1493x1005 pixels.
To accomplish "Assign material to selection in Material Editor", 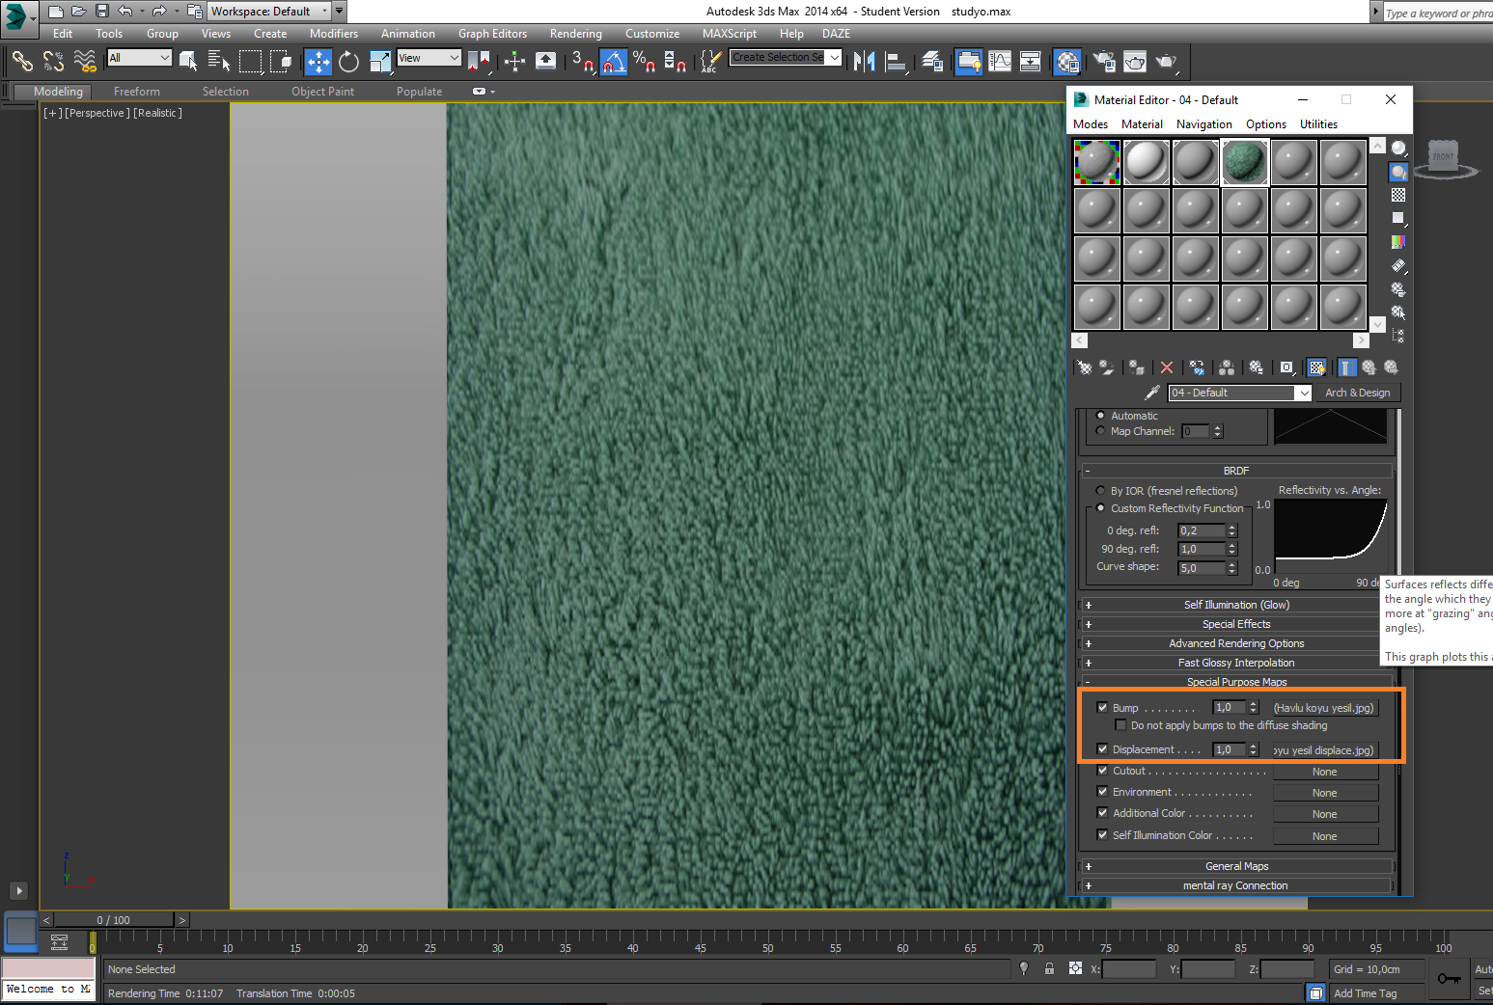I will pyautogui.click(x=1136, y=367).
